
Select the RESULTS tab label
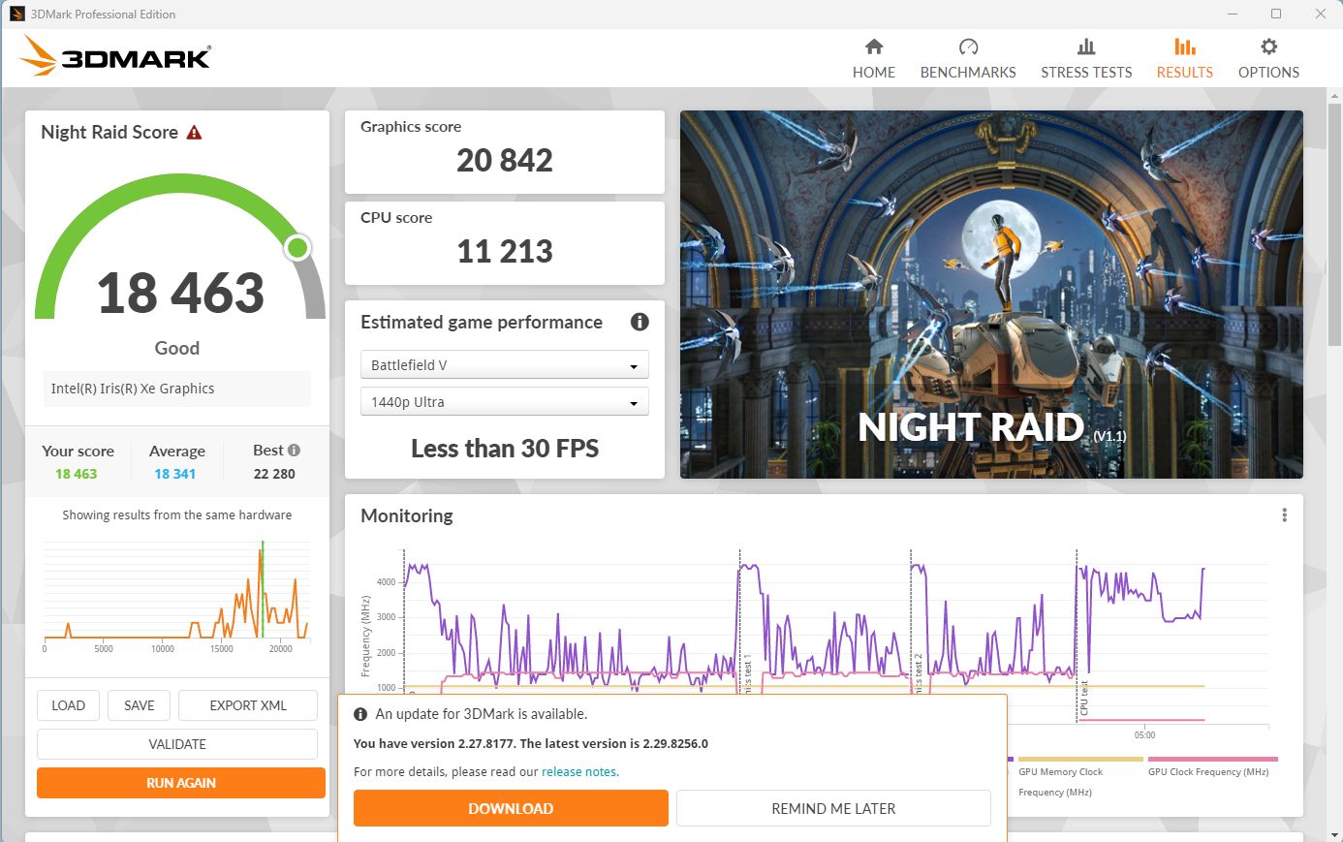tap(1184, 73)
